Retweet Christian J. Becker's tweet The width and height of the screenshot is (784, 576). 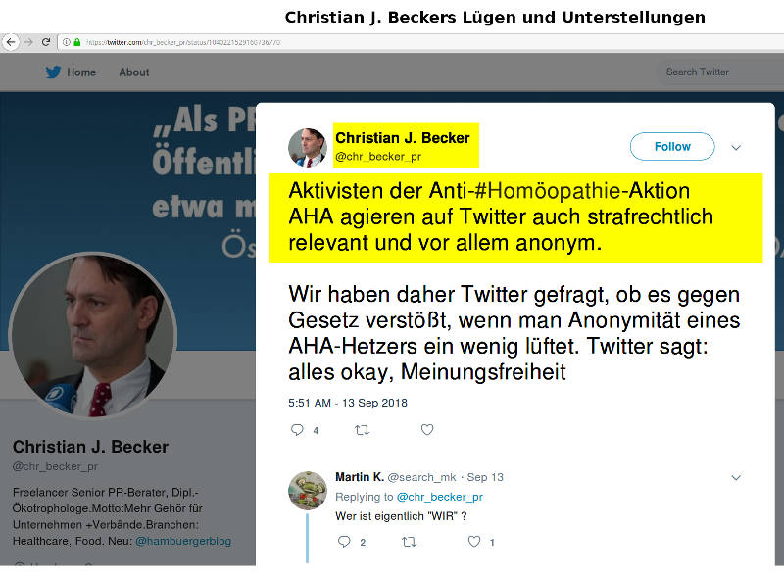point(362,429)
